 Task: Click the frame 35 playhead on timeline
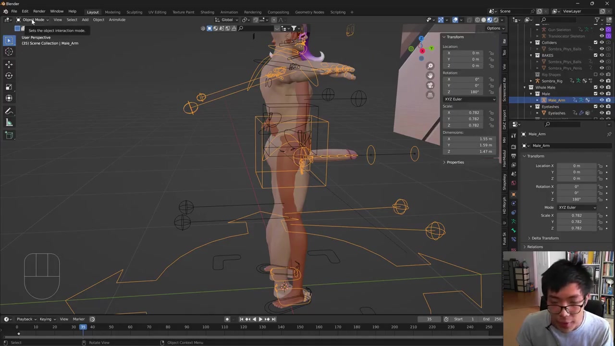[x=83, y=327]
